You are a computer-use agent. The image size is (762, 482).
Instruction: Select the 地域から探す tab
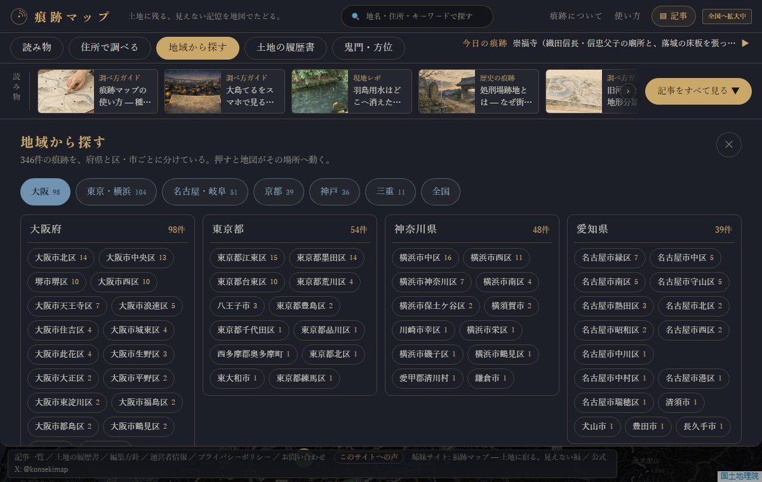point(198,48)
